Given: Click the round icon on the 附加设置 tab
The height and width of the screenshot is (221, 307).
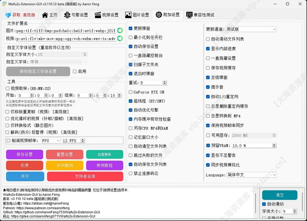Looking at the screenshot, I should tap(159, 15).
